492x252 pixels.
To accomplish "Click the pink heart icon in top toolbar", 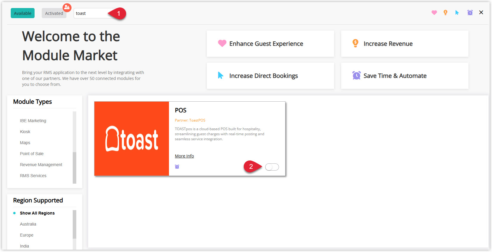I will [x=434, y=12].
